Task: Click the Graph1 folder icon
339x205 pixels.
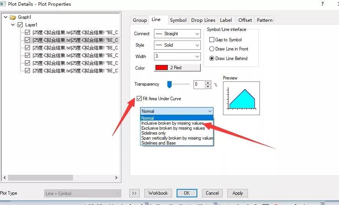Action: point(13,17)
